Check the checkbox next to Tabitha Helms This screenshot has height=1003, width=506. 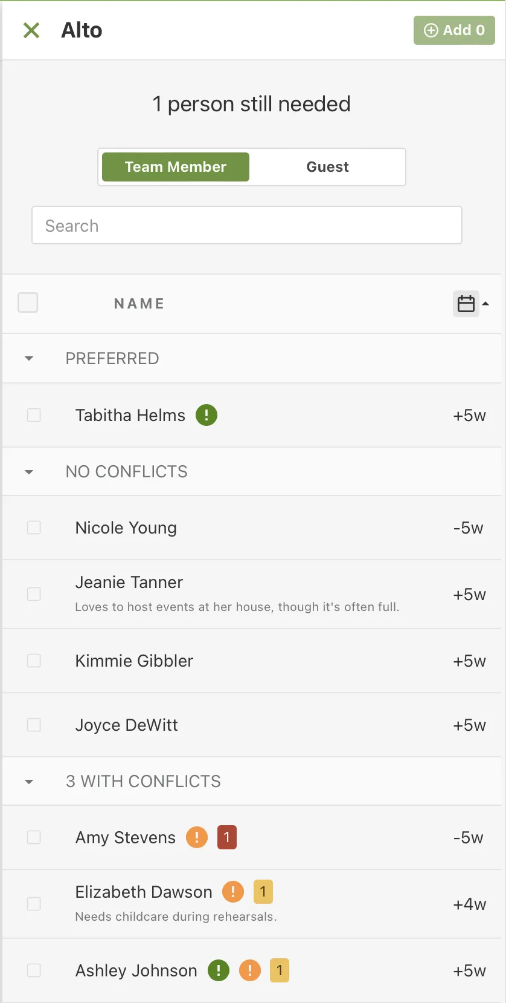pyautogui.click(x=34, y=415)
